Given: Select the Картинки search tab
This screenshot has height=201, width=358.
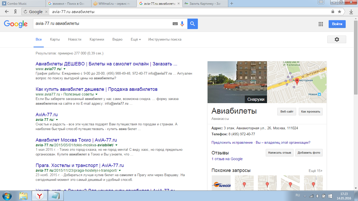Looking at the screenshot, I should (97, 40).
